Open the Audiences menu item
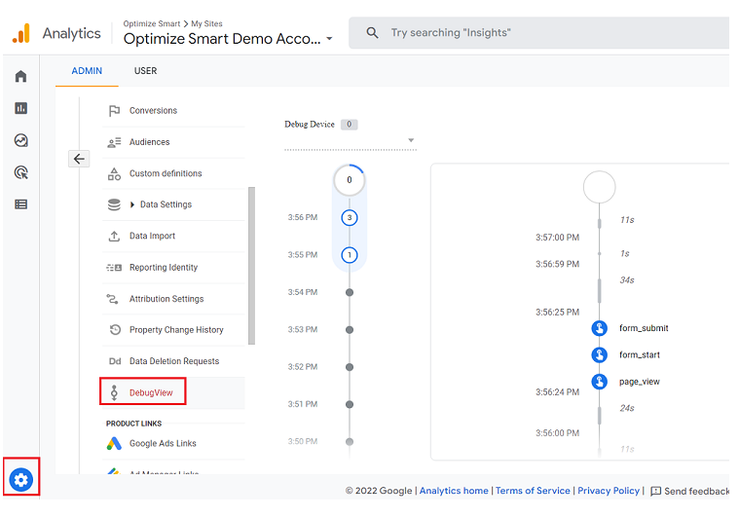 [x=173, y=142]
